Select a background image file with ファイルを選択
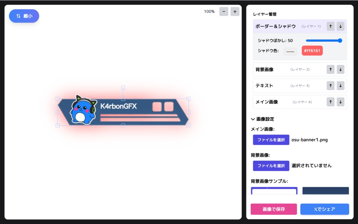The width and height of the screenshot is (358, 224). 271,166
